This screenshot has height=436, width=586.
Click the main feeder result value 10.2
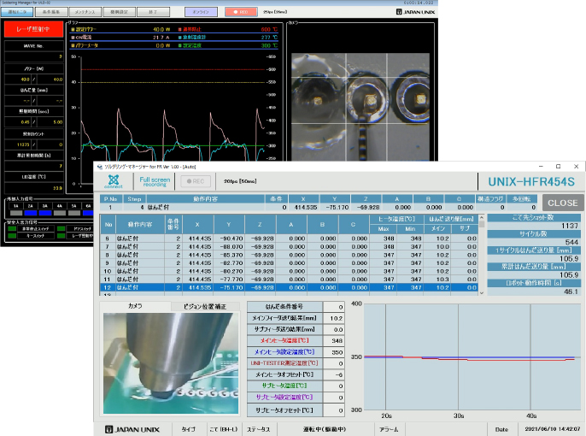(x=336, y=318)
